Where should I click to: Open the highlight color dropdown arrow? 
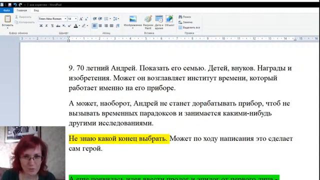pyautogui.click(x=87, y=25)
